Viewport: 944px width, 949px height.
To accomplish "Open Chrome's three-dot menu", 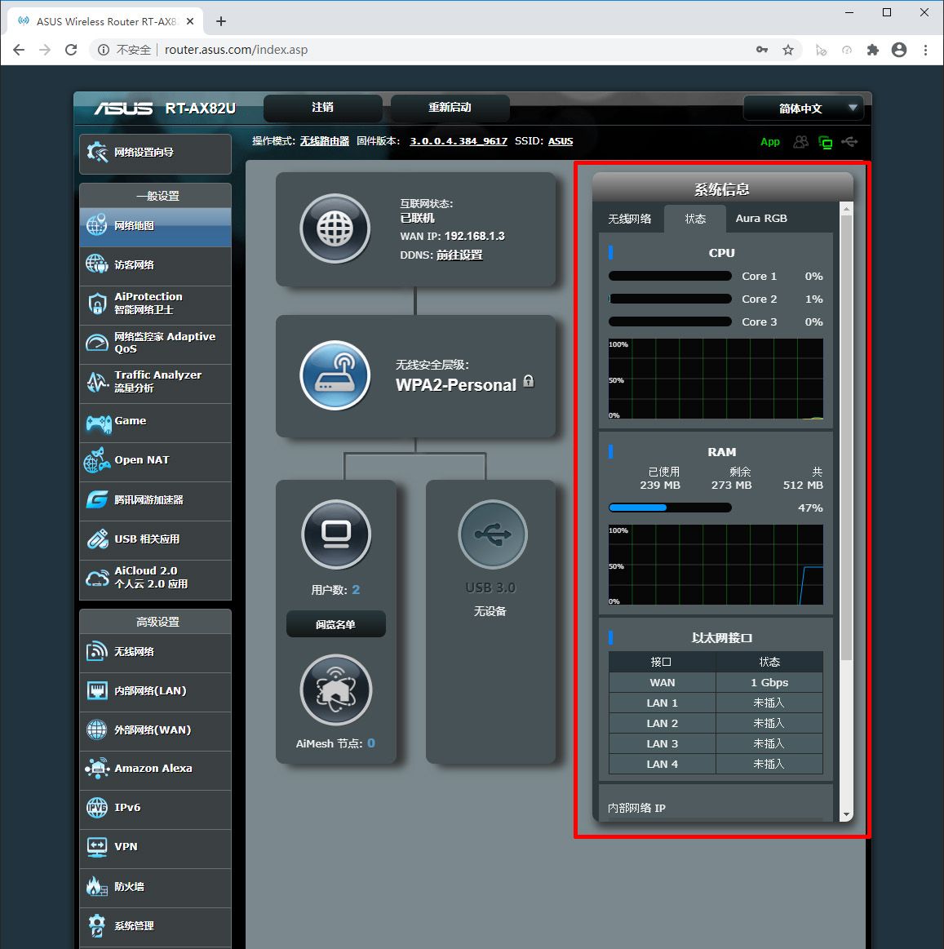I will (925, 50).
